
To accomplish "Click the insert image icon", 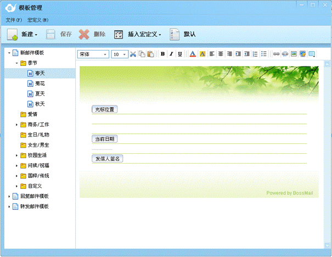I will pyautogui.click(x=294, y=54).
